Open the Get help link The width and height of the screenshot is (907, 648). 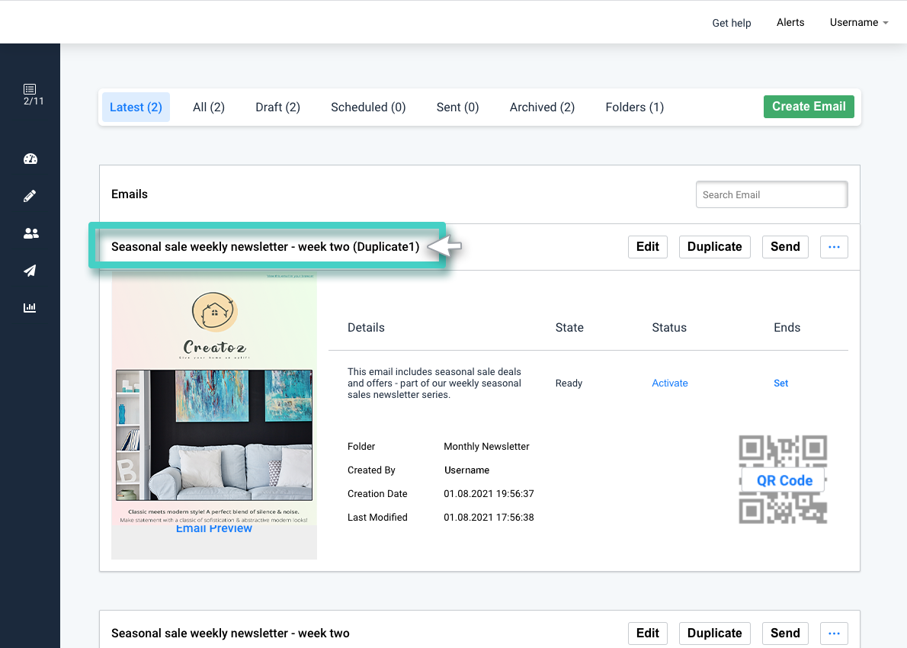tap(731, 23)
